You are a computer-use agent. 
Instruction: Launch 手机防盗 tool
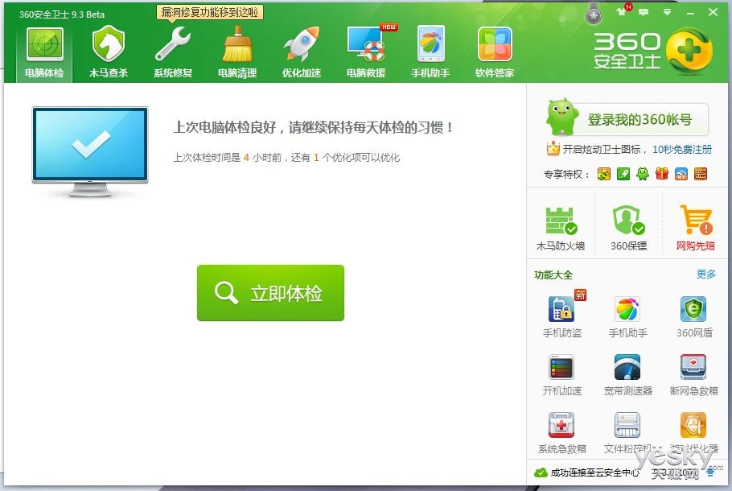(562, 316)
